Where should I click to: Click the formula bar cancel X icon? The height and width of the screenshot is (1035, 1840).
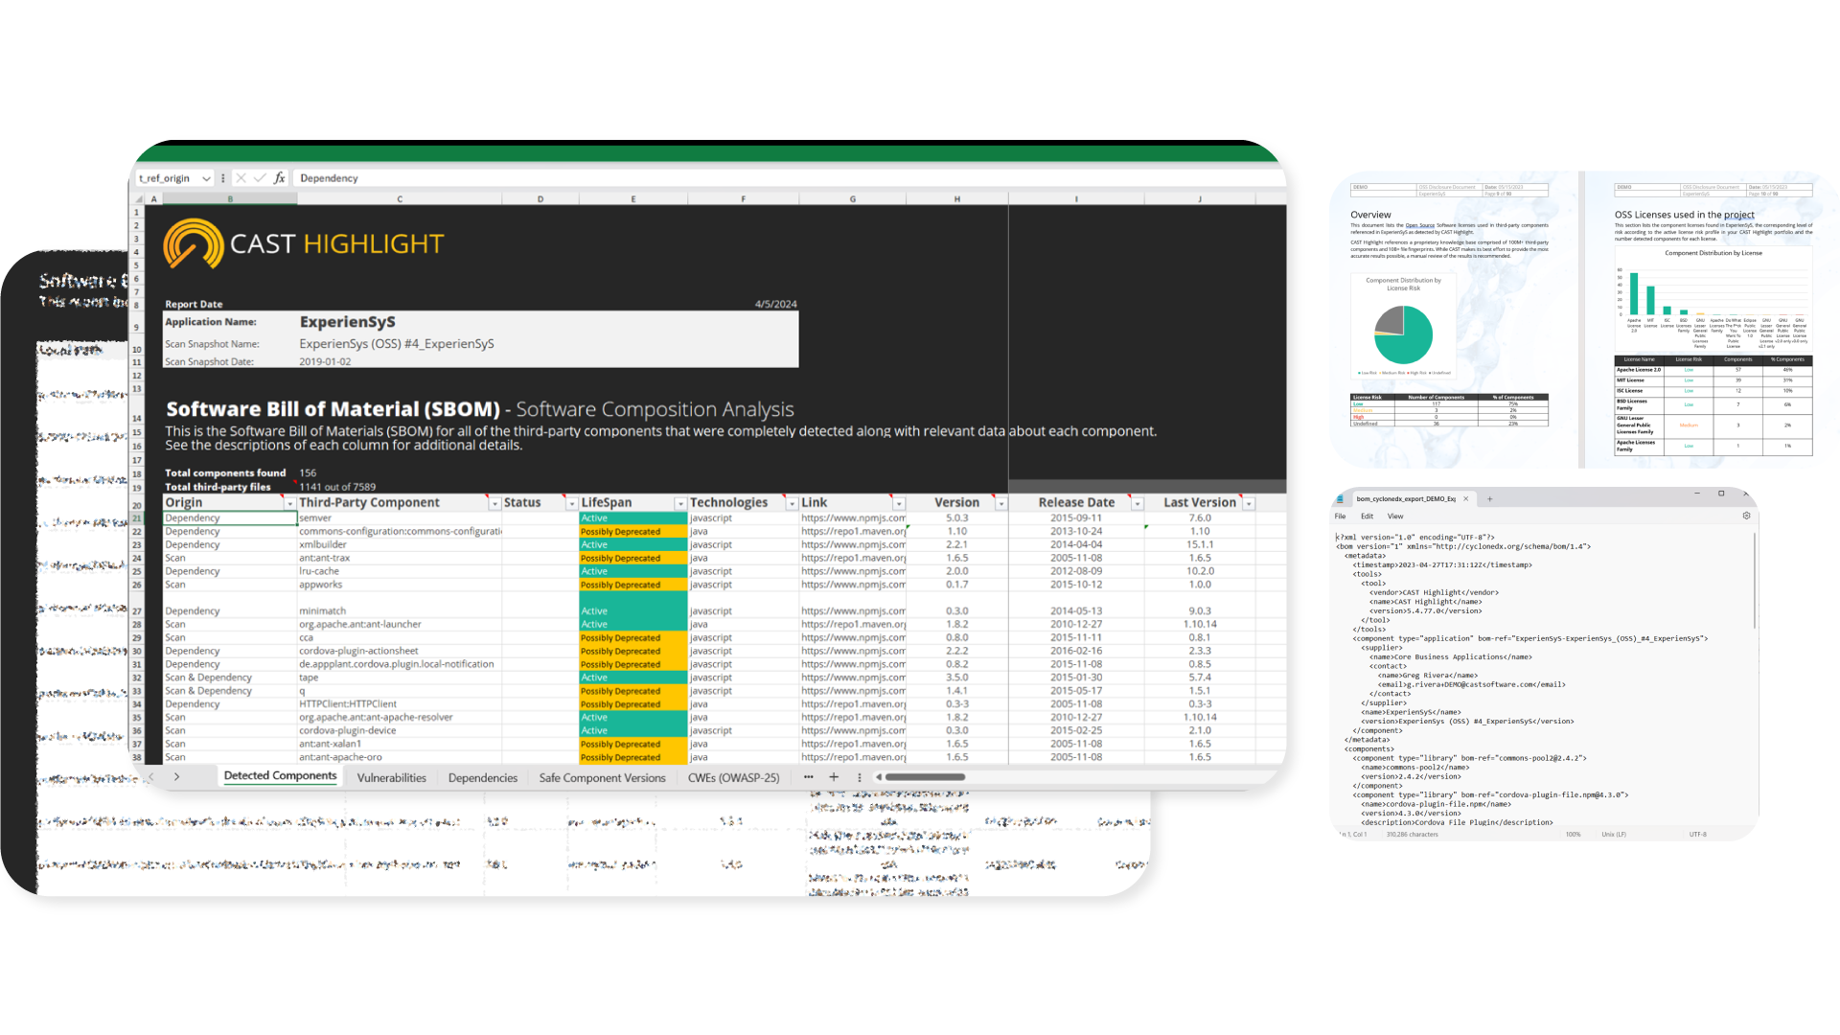241,178
